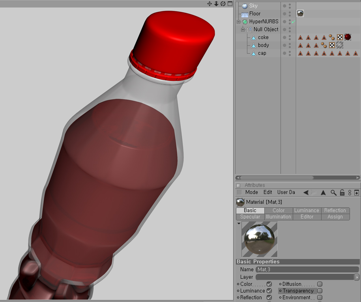Select the Phong tag on coke row
The height and width of the screenshot is (302, 361).
pos(332,37)
